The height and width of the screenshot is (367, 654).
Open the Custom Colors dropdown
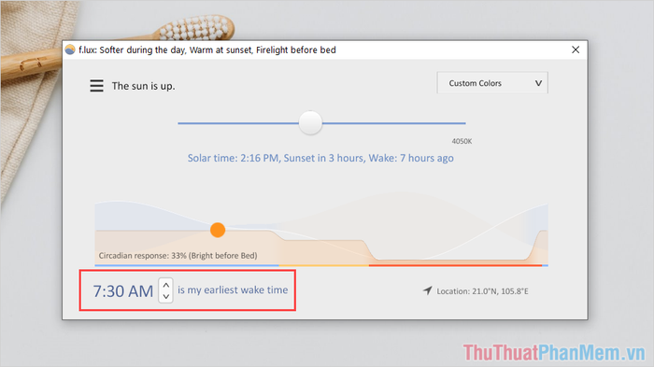[492, 83]
